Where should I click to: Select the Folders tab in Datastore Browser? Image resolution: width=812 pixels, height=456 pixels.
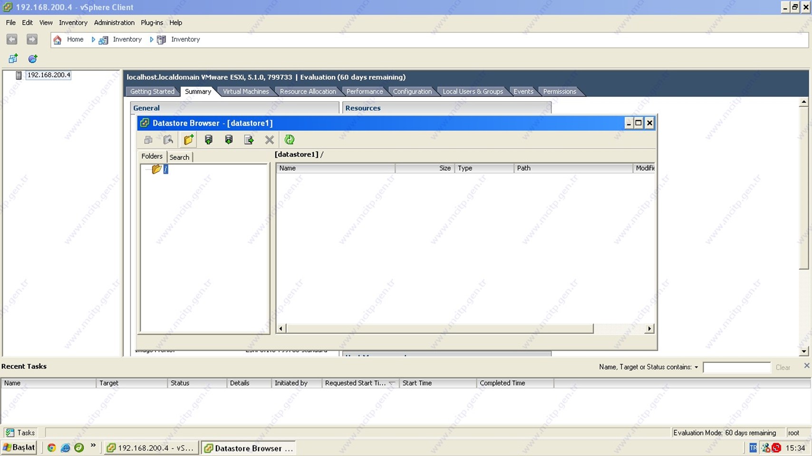152,156
